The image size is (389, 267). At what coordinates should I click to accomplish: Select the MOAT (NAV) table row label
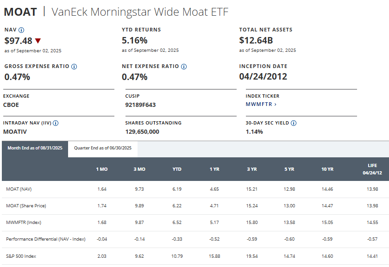(19, 189)
